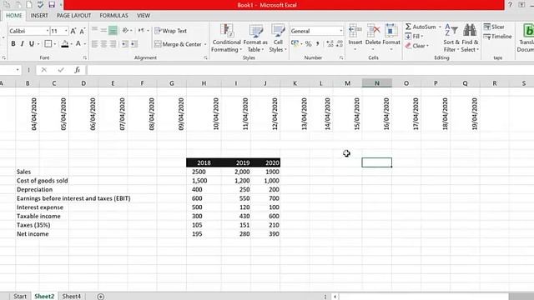534x300 pixels.
Task: Switch to PAGE LAYOUT tab
Action: [x=74, y=16]
